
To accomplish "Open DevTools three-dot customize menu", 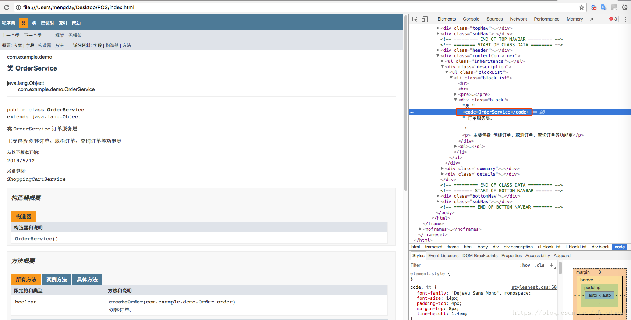I will click(625, 19).
